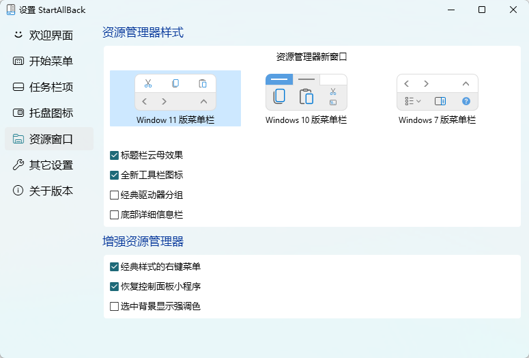
Task: Switch to 开始菜单 settings
Action: (49, 61)
